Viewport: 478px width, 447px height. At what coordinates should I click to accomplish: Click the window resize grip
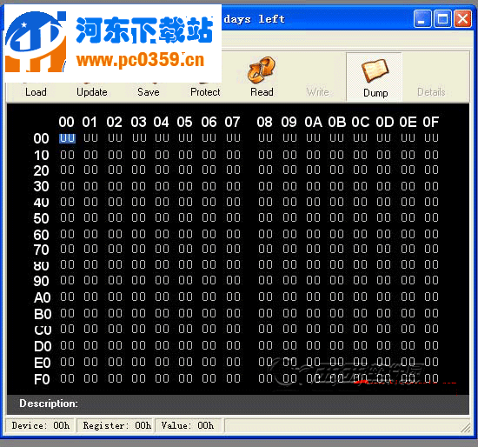tap(466, 428)
